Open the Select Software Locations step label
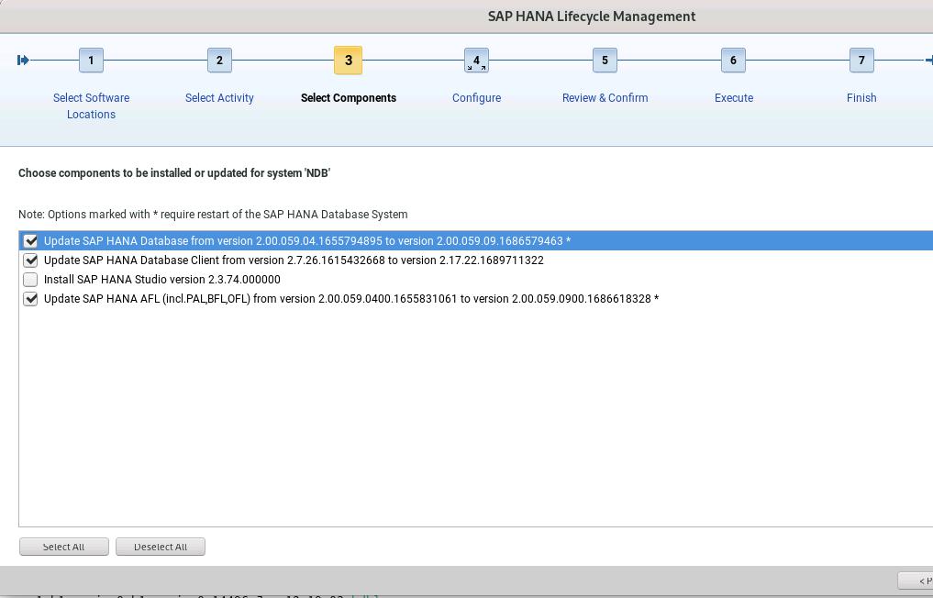The image size is (933, 598). tap(91, 105)
